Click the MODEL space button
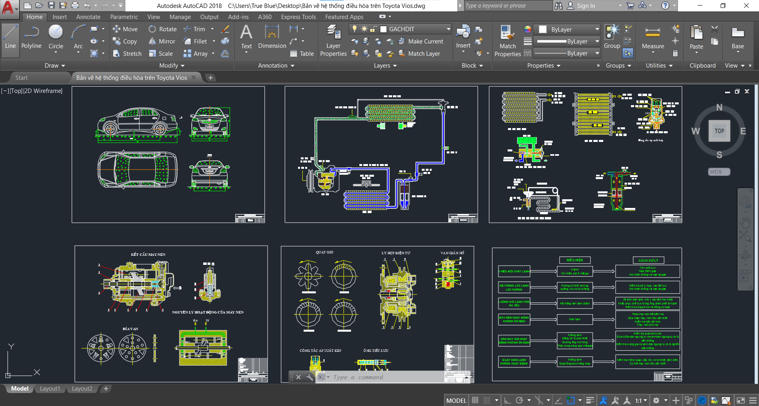The image size is (759, 406). point(456,400)
